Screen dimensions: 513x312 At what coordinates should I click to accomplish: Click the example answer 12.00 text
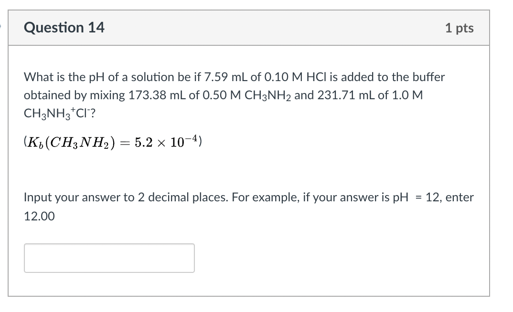[39, 216]
